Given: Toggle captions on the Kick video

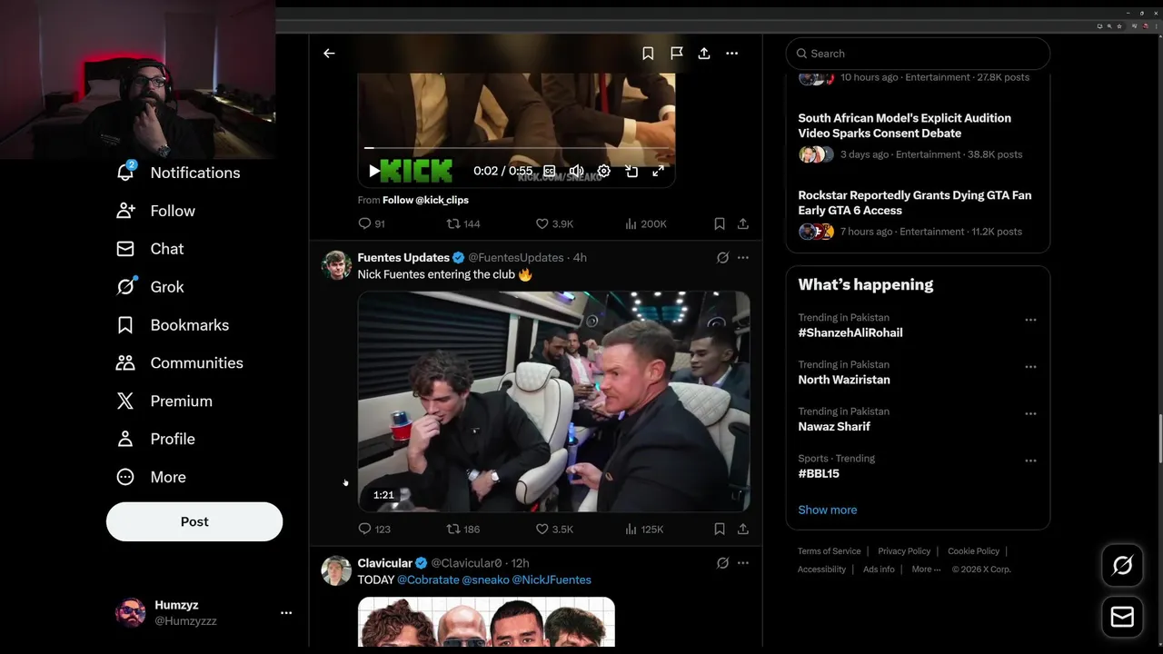Looking at the screenshot, I should point(550,171).
